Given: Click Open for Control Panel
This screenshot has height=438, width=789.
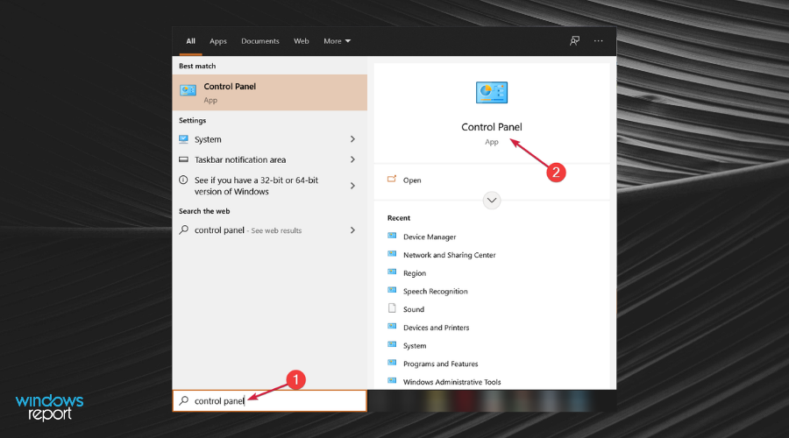Looking at the screenshot, I should [x=412, y=180].
